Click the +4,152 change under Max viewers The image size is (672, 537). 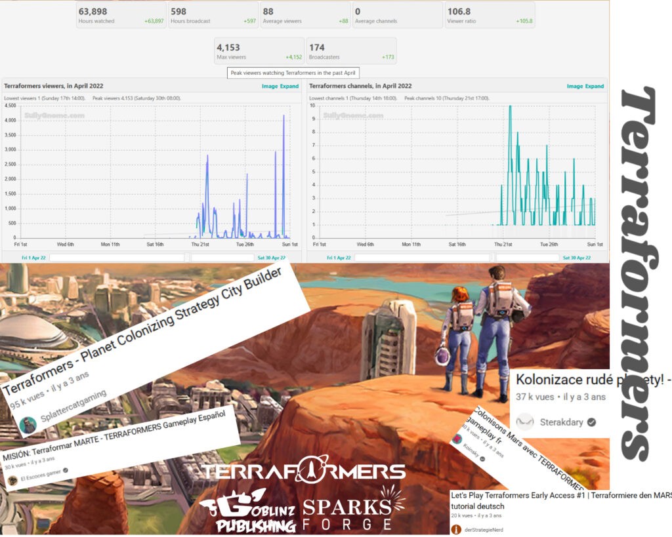[x=293, y=57]
